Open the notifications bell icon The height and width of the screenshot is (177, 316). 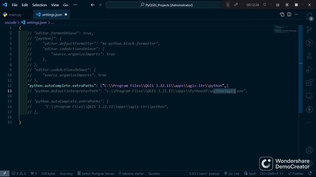click(310, 174)
